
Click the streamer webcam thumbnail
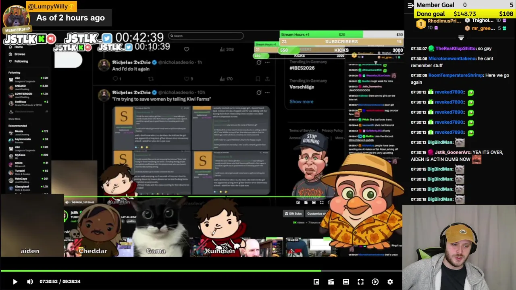(x=459, y=247)
